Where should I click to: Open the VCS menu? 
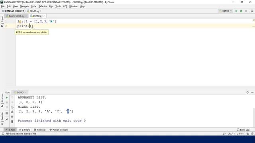65,6
